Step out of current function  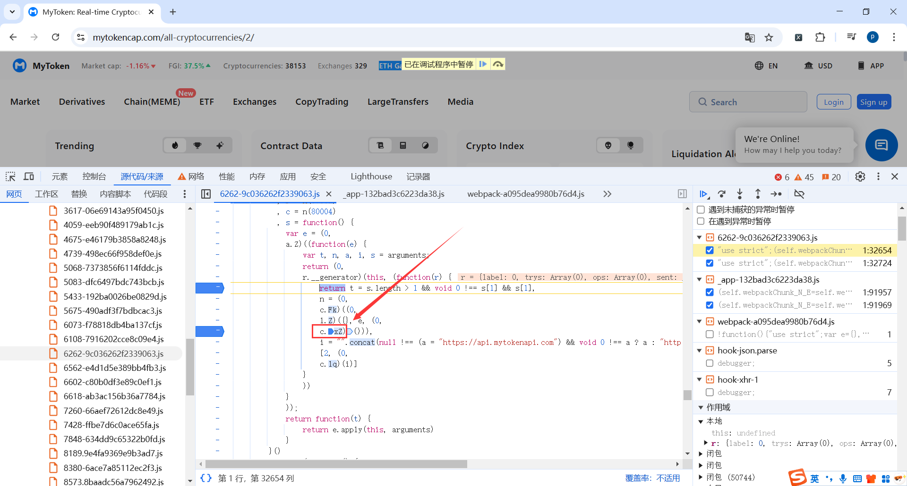click(x=758, y=194)
